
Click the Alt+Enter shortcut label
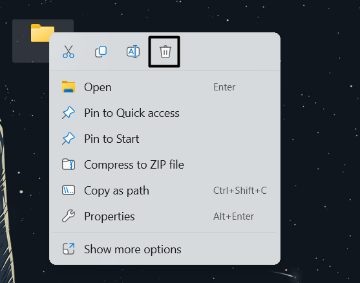233,216
